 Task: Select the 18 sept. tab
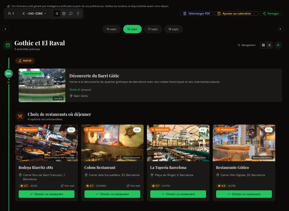173,29
